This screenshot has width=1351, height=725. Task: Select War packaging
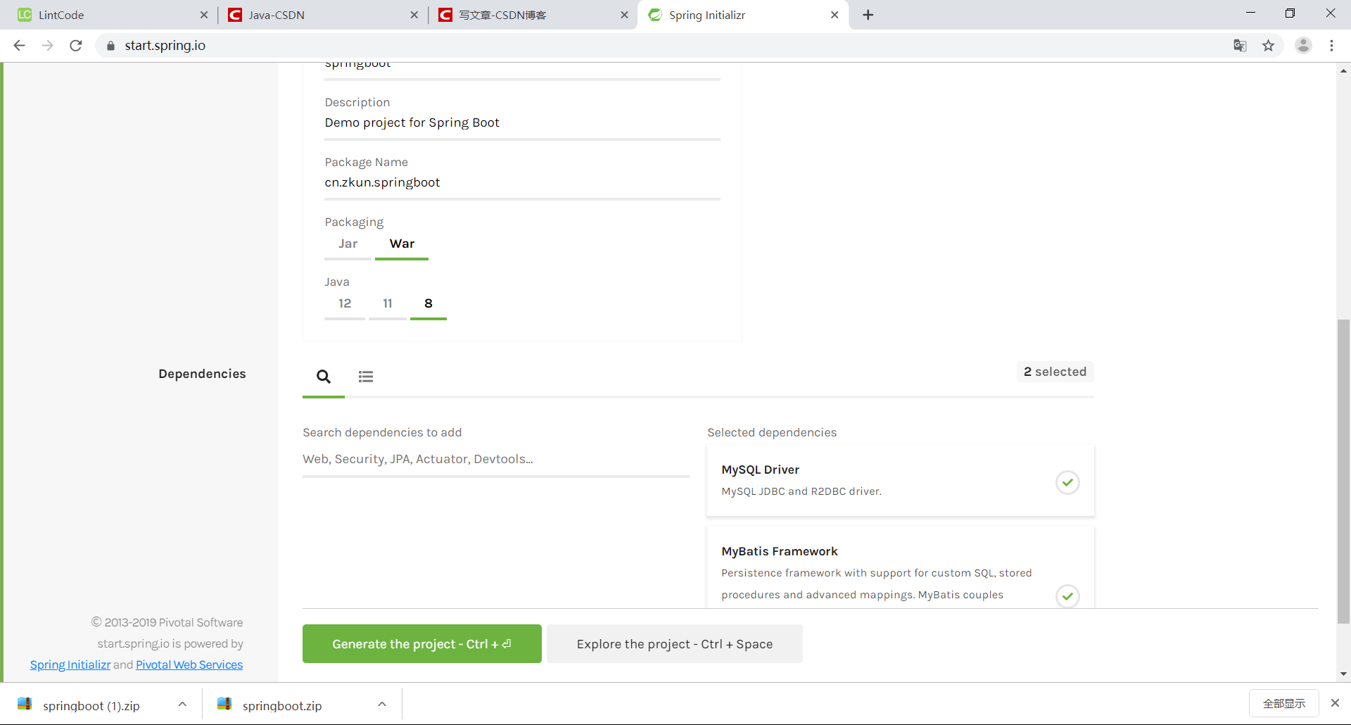pyautogui.click(x=402, y=244)
